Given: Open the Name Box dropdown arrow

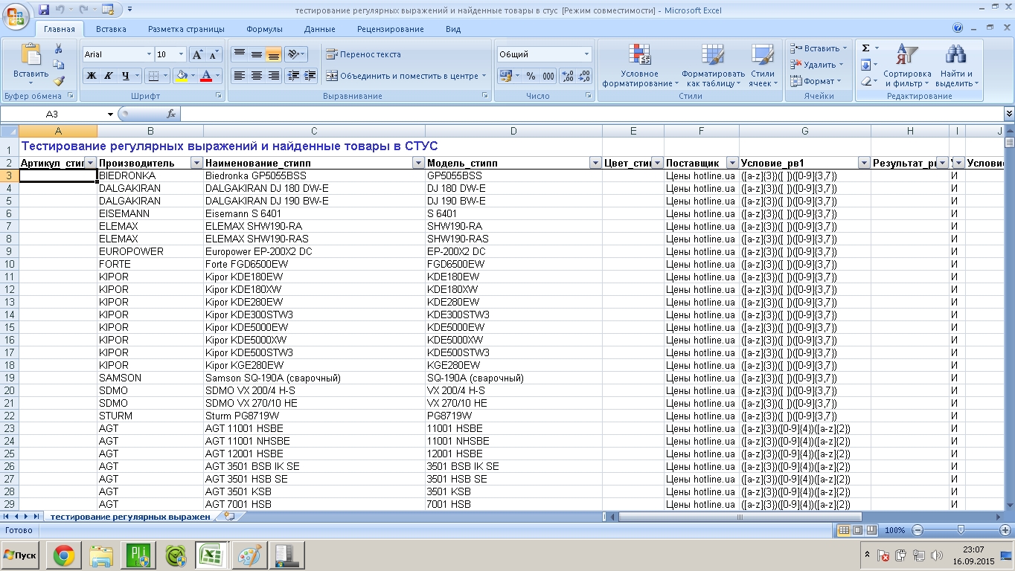Looking at the screenshot, I should pos(111,114).
